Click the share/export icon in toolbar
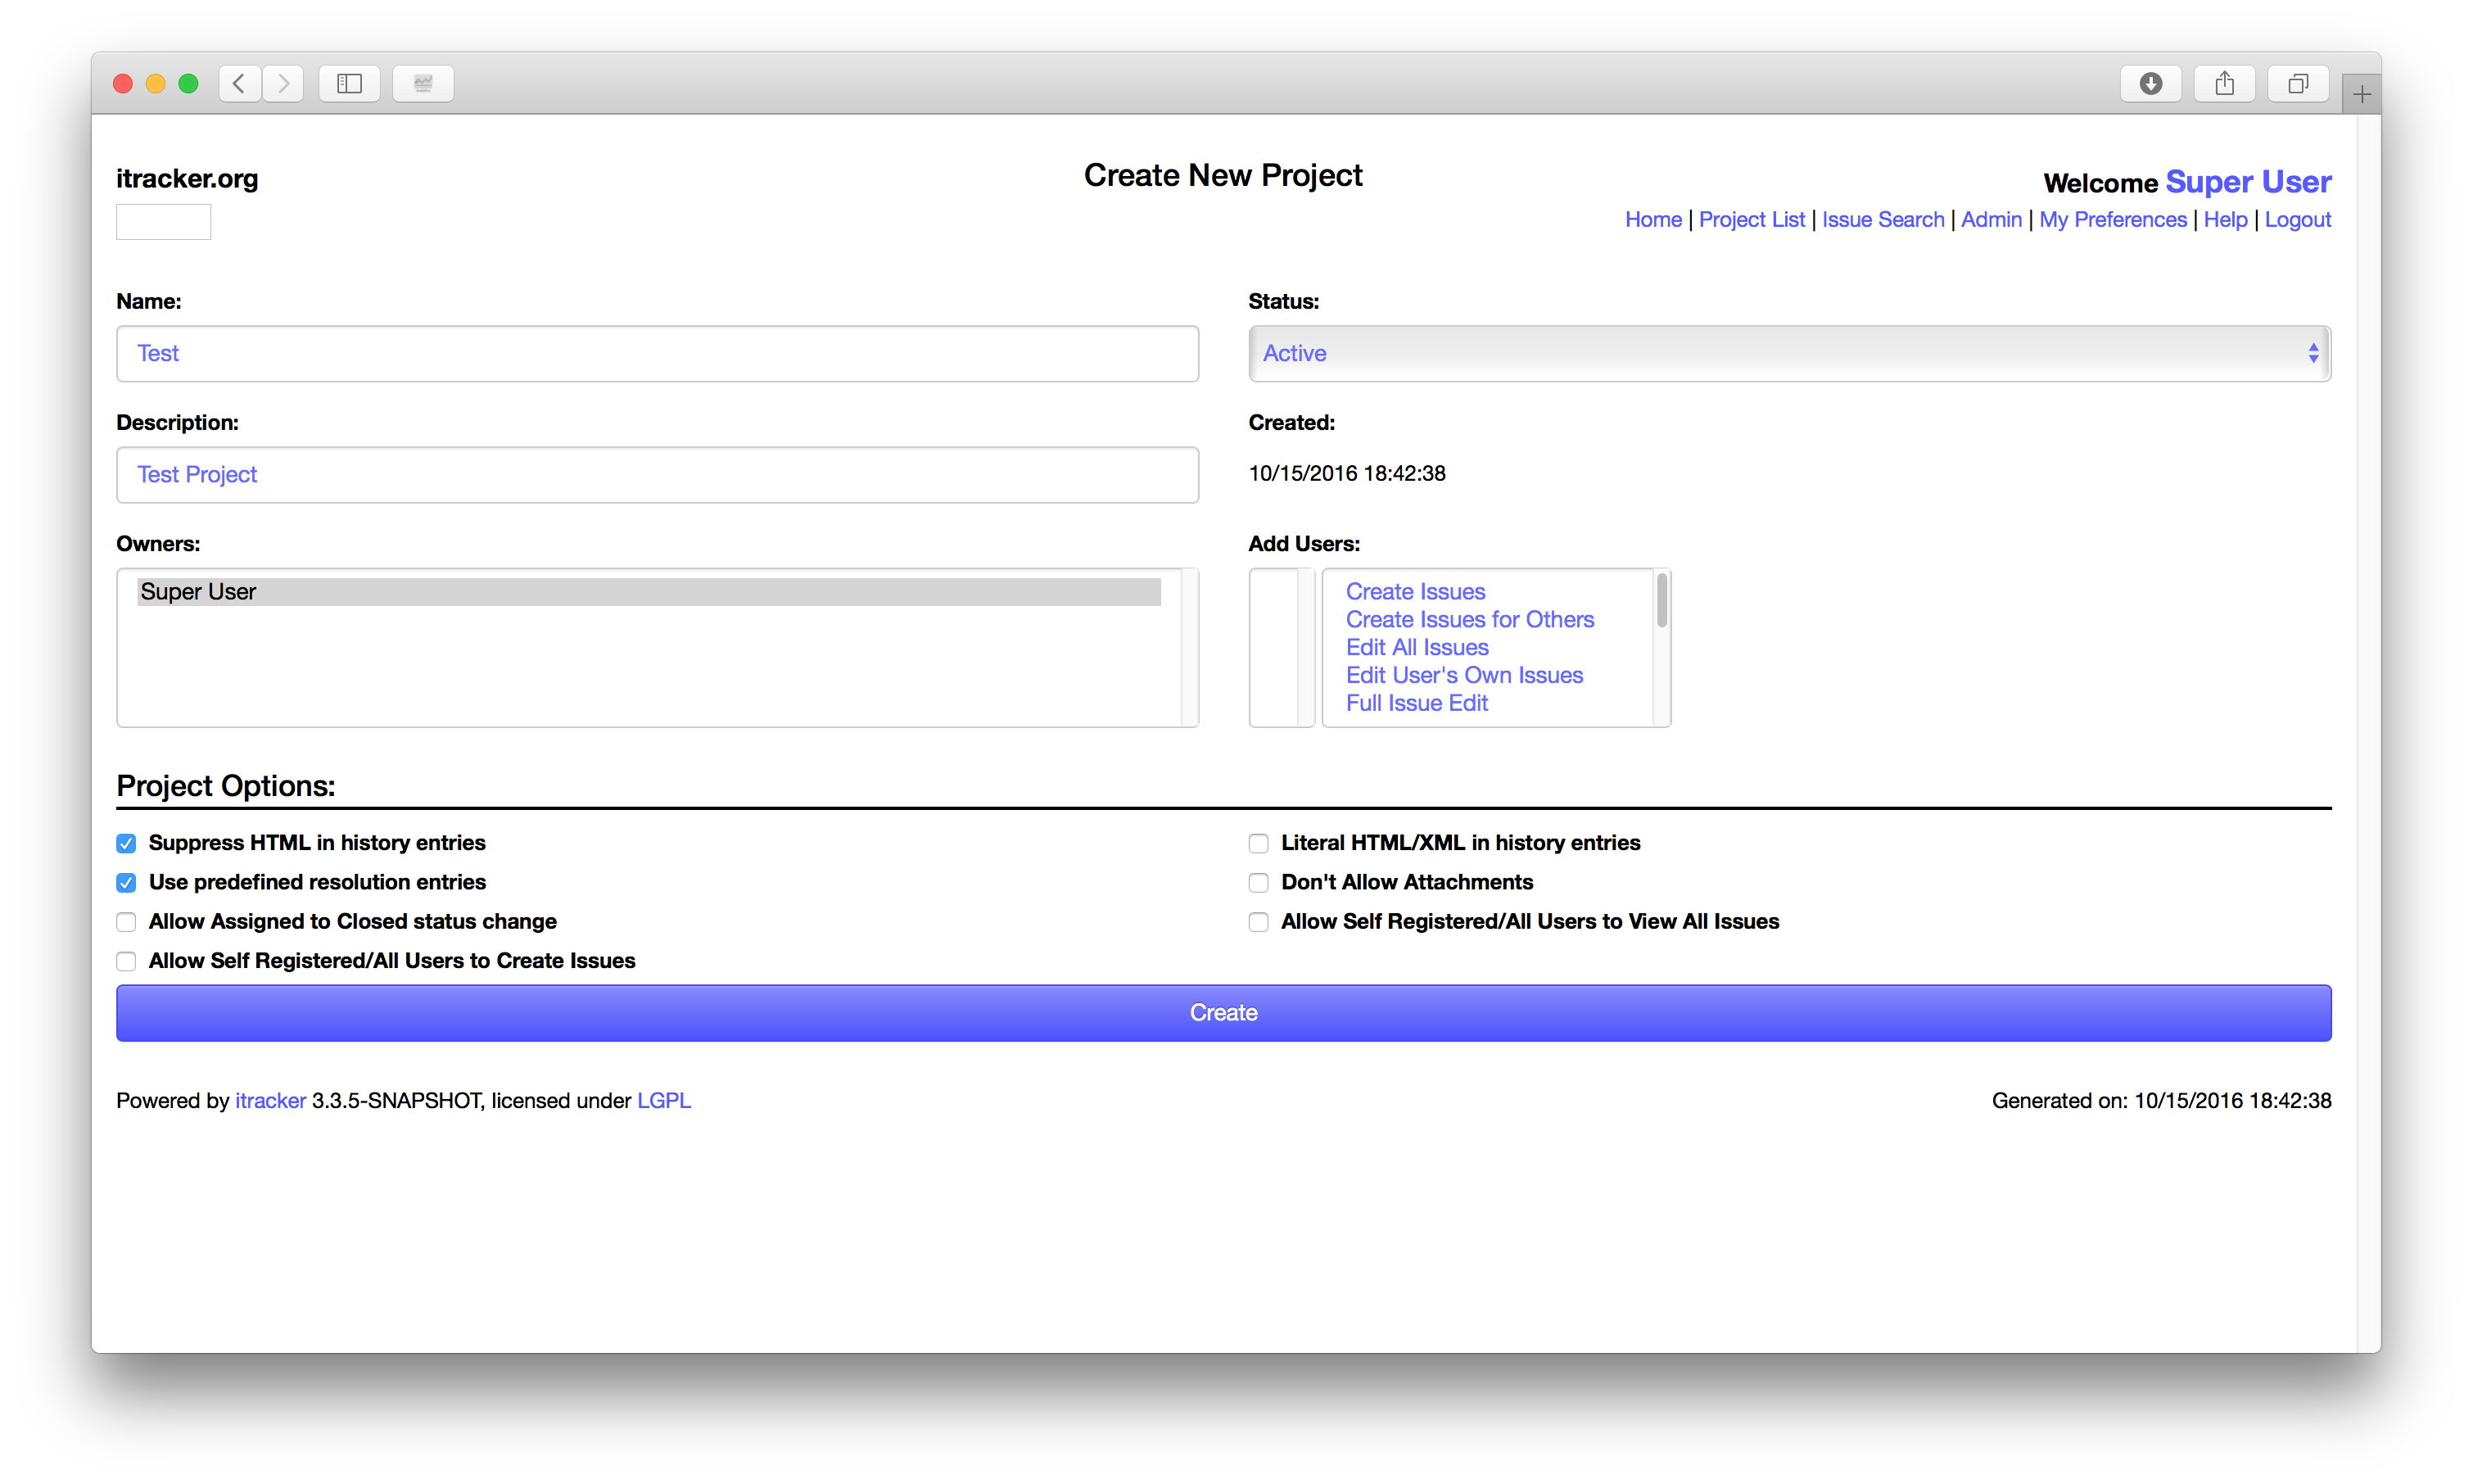The image size is (2473, 1484). click(x=2224, y=81)
